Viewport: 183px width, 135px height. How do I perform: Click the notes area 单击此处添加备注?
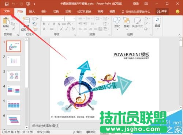45,126
